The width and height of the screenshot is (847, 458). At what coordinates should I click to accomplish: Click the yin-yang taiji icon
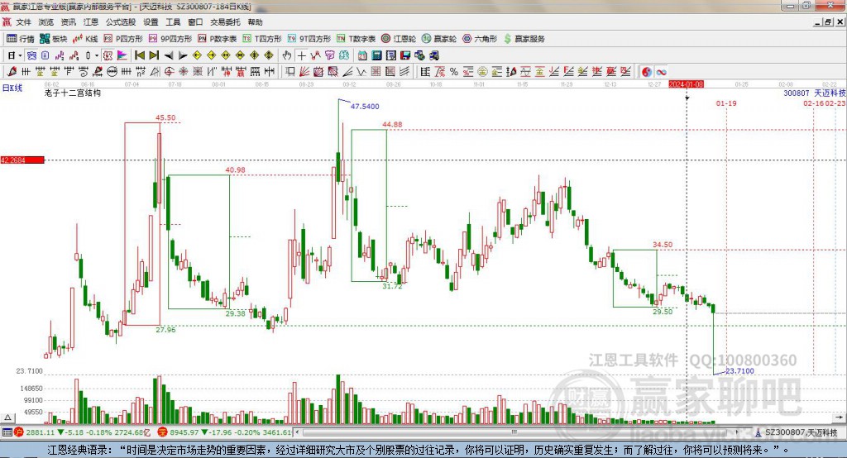click(x=647, y=72)
